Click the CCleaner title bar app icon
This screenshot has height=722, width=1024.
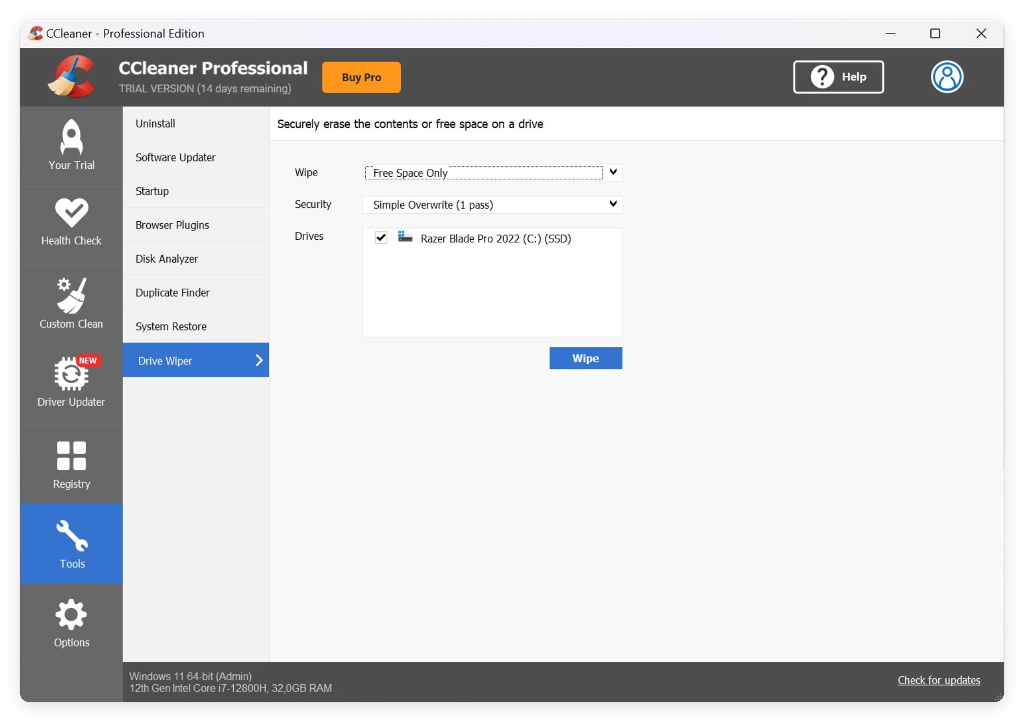35,33
